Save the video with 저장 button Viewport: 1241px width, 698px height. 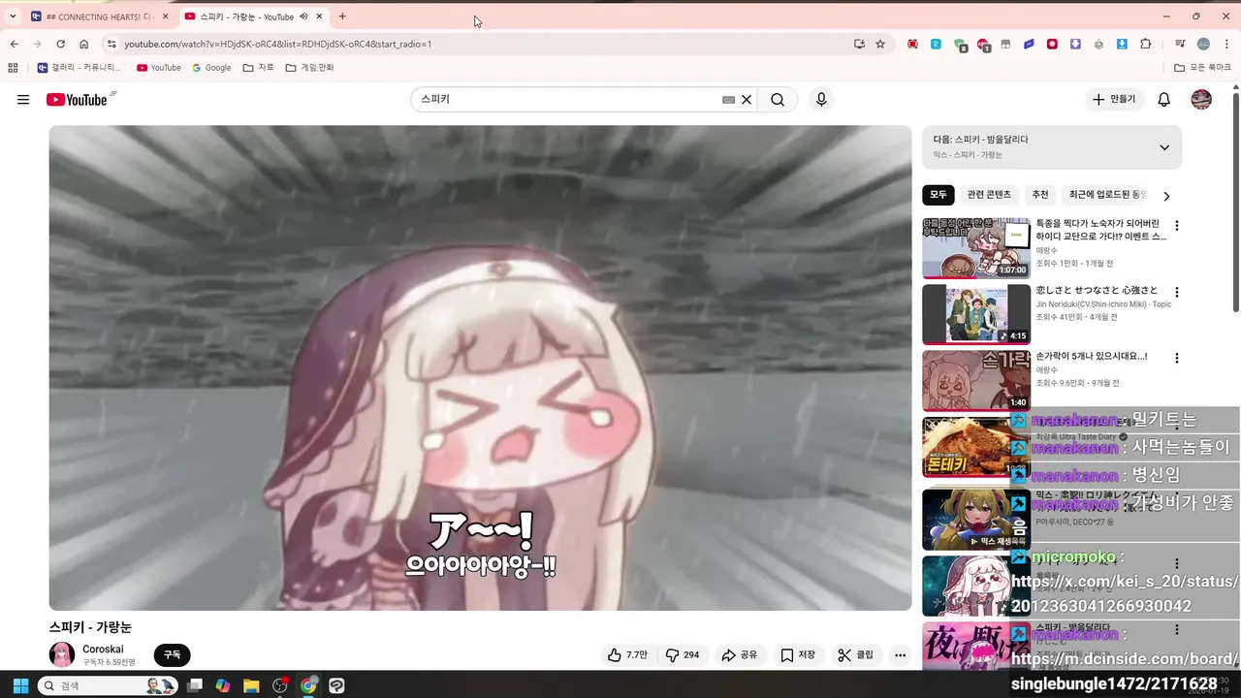(798, 655)
